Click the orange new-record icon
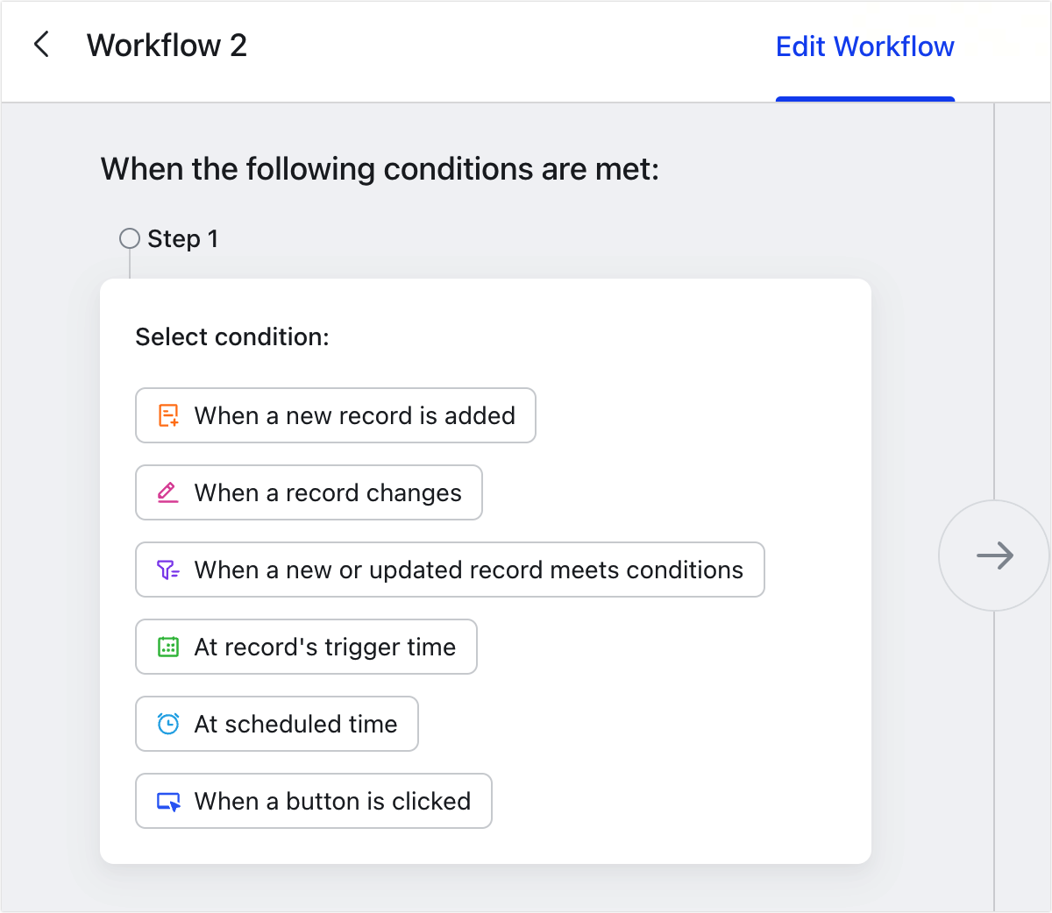The width and height of the screenshot is (1052, 913). (x=168, y=415)
